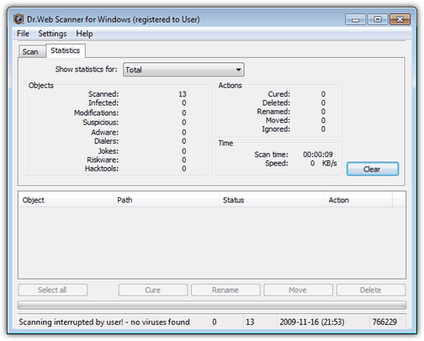Expand the Show statistics for dropdown

click(183, 70)
